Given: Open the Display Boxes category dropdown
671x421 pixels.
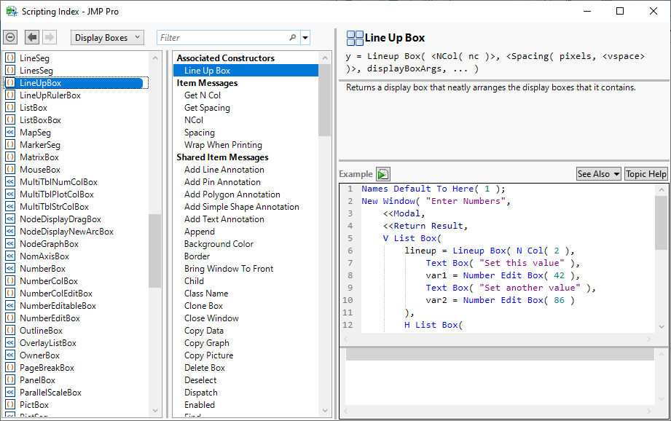Looking at the screenshot, I should point(107,37).
